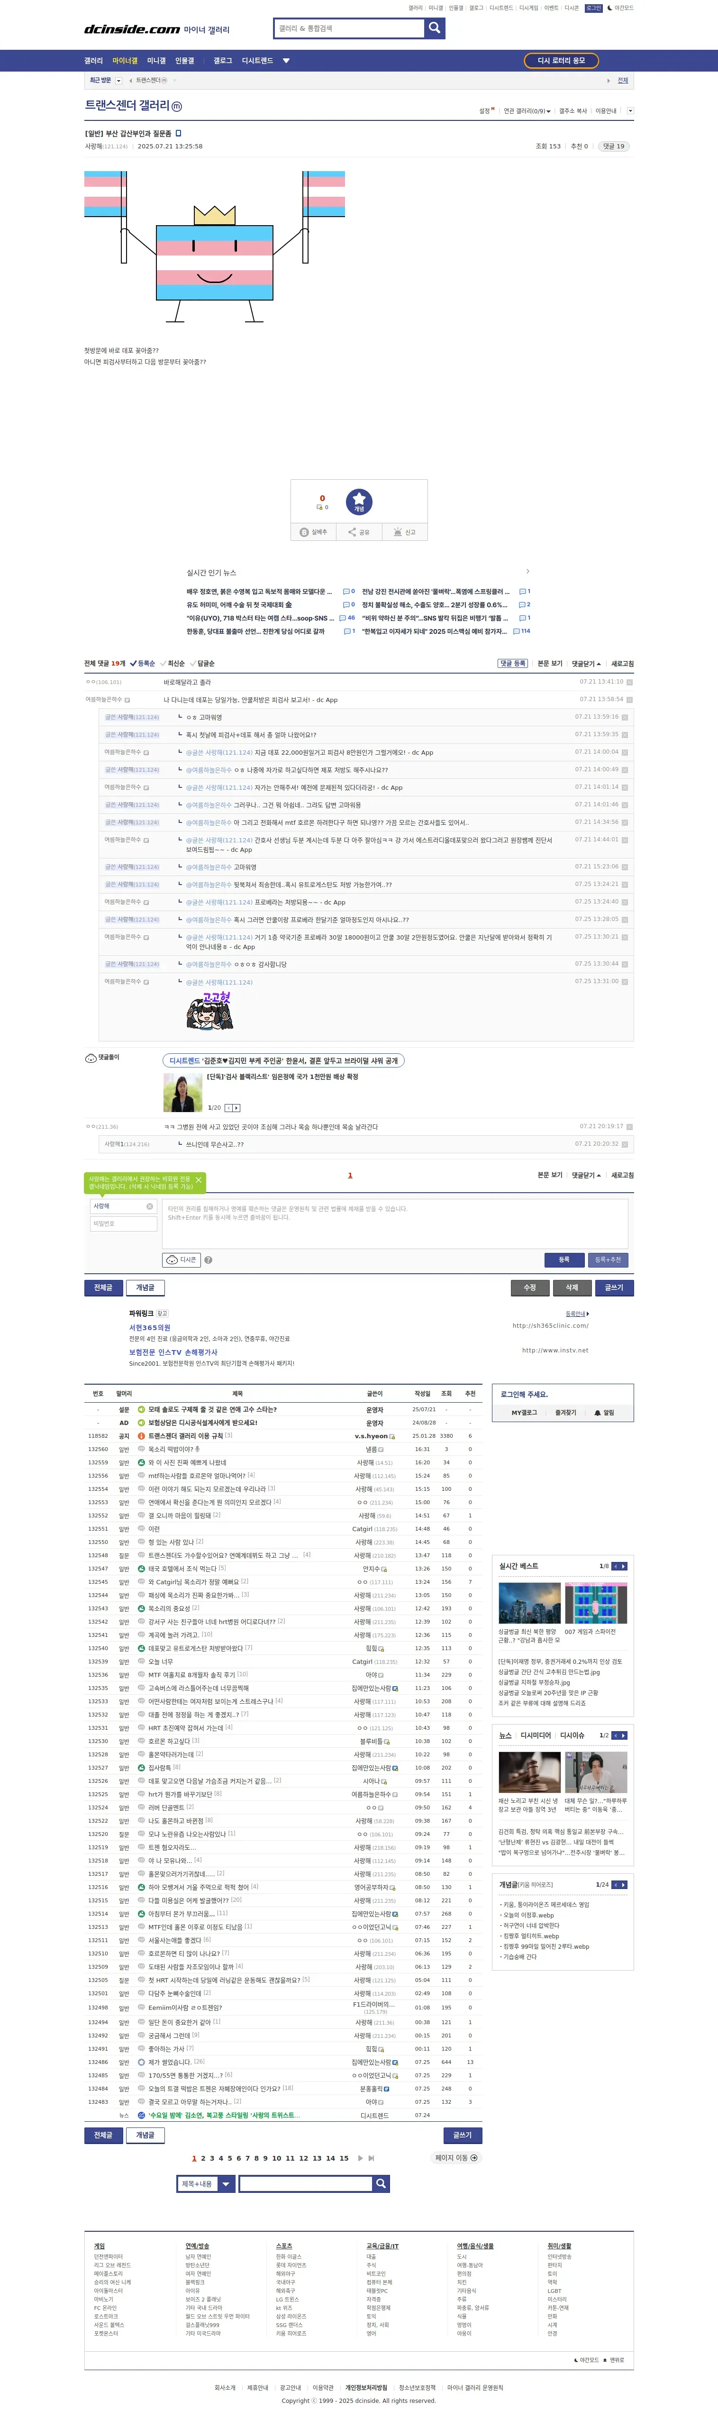718x2428 pixels.
Task: Open the 연관 갤러리 dropdown
Action: [x=527, y=110]
